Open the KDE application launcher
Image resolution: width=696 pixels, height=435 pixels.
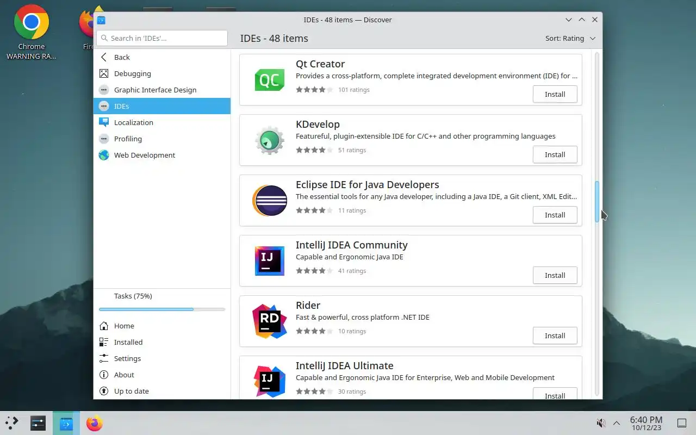pyautogui.click(x=12, y=423)
